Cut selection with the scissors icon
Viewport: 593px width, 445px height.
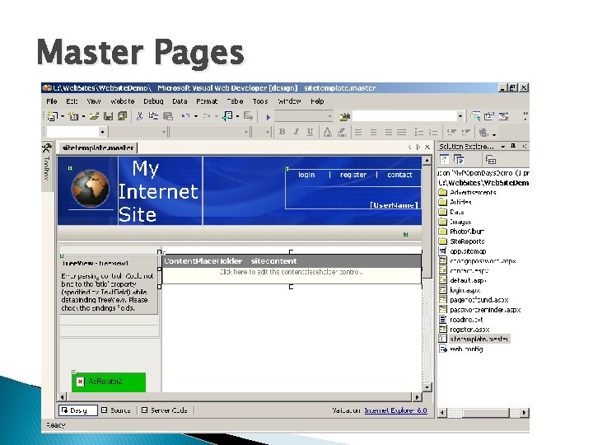139,116
